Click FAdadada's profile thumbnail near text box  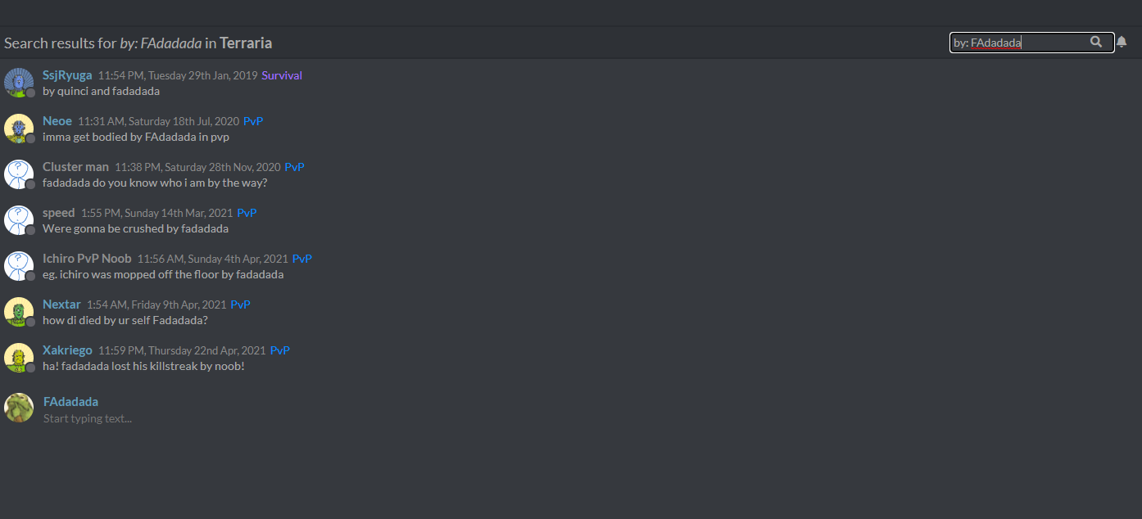point(19,408)
